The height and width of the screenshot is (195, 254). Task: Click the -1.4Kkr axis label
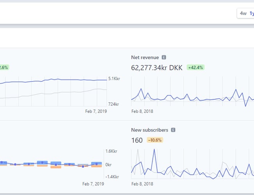click(113, 177)
